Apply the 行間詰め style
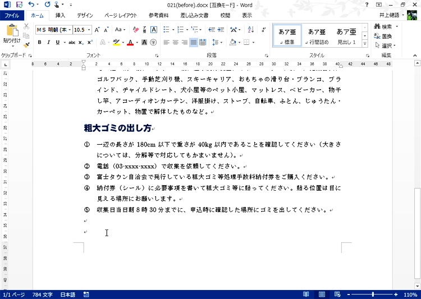This screenshot has height=299, width=421. pos(317,36)
